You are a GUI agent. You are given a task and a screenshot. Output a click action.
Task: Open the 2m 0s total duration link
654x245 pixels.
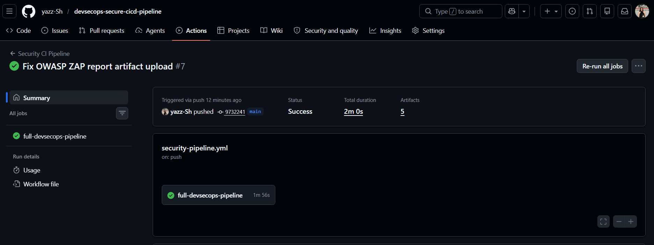[x=353, y=111]
